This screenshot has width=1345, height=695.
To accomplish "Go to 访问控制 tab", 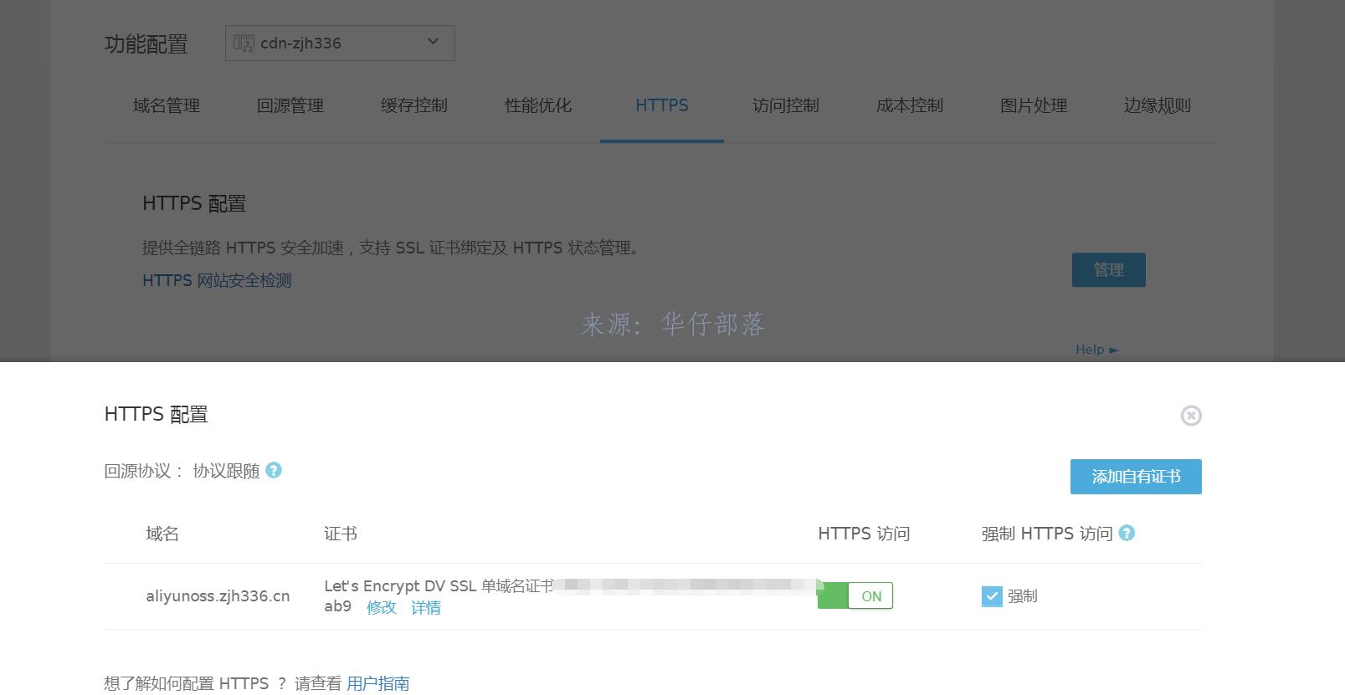I will [x=786, y=105].
